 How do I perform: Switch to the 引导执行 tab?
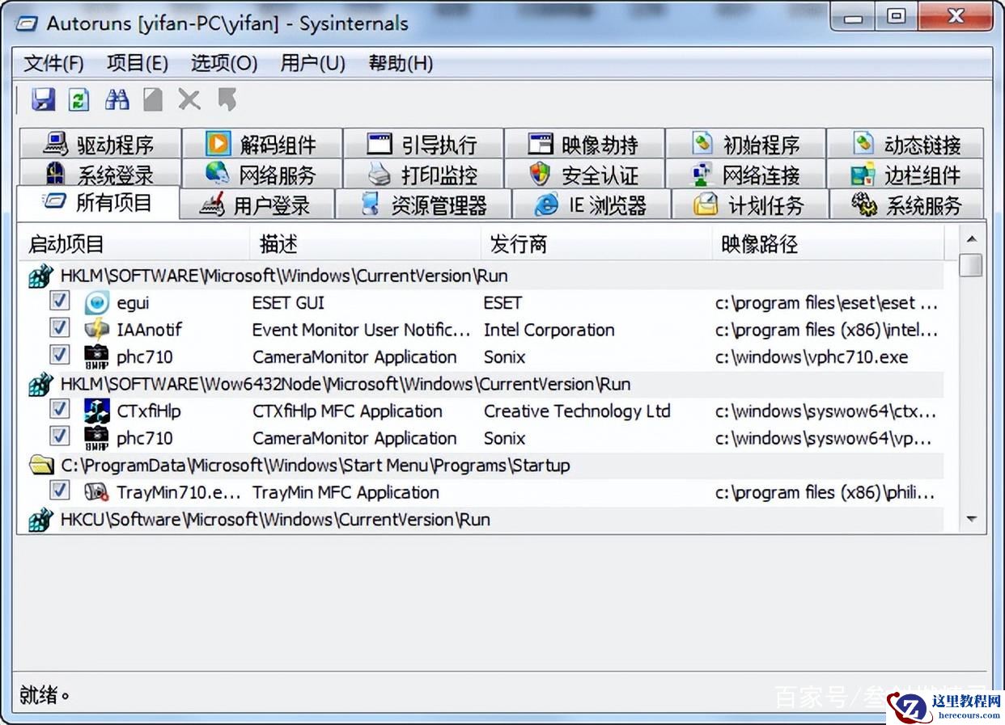[423, 144]
